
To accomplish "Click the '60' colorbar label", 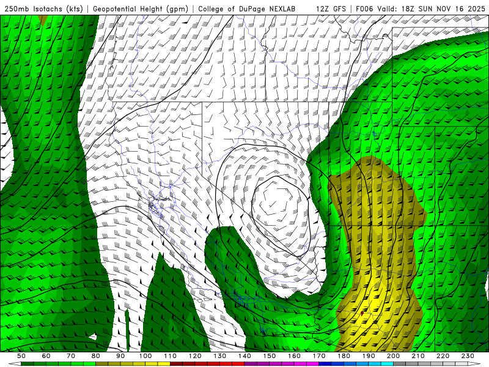I will pos(46,356).
